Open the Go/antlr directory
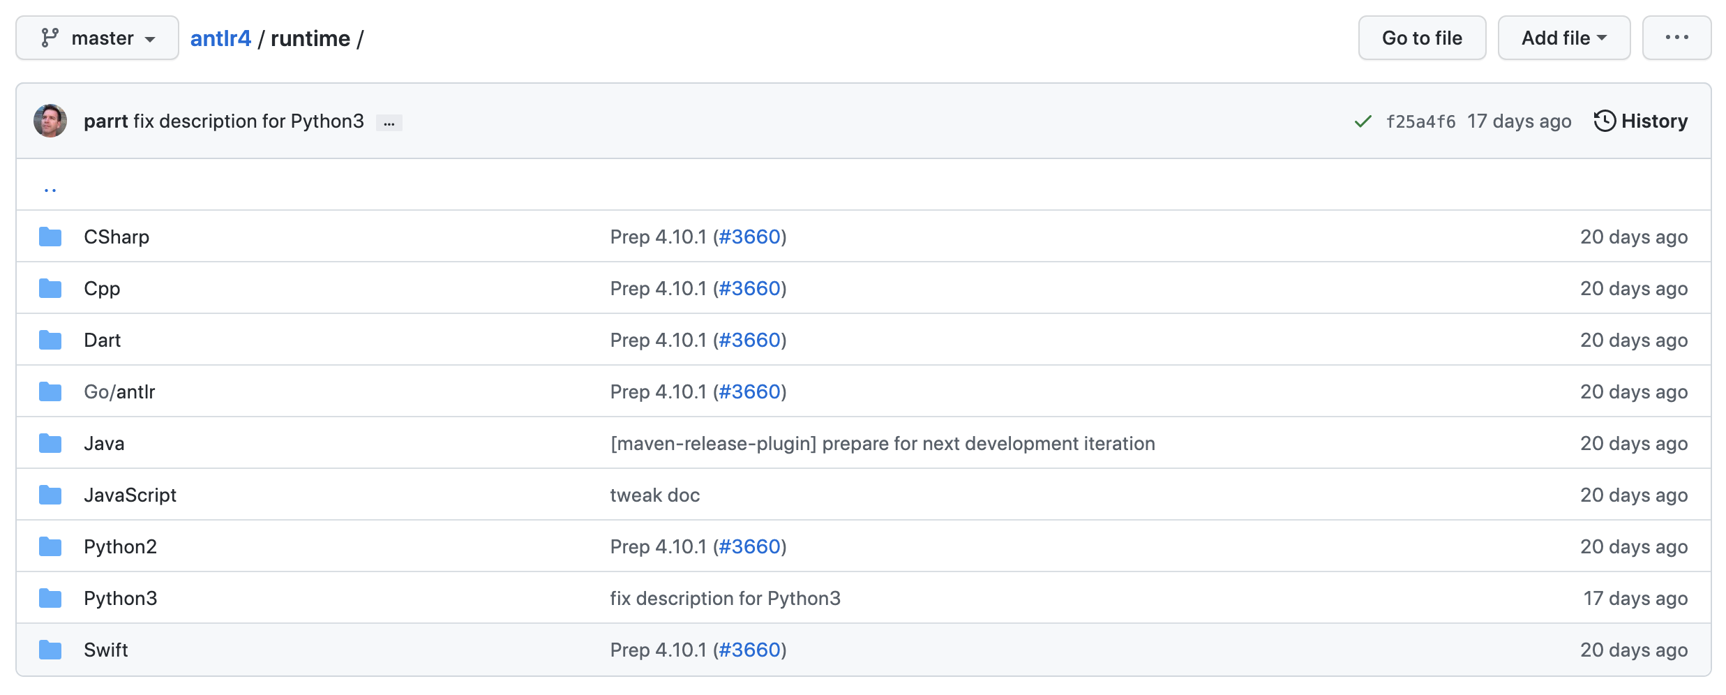1726x695 pixels. click(119, 391)
